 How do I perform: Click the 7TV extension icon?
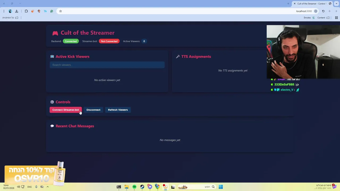point(45,11)
